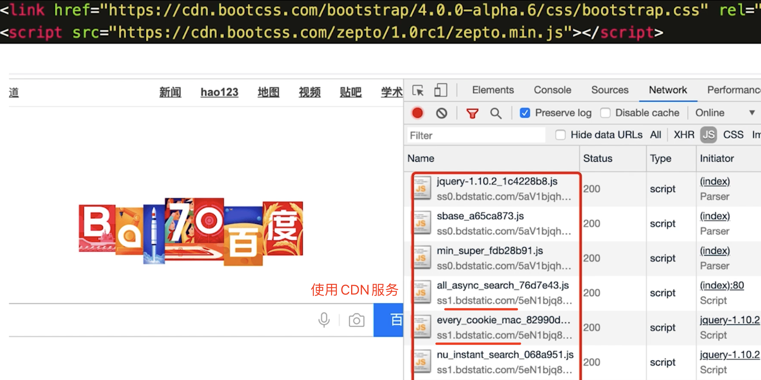Click the microphone voice search icon
The image size is (761, 380).
324,320
